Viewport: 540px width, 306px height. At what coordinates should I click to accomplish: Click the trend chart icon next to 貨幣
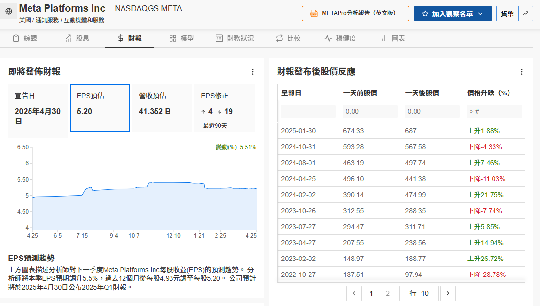click(x=525, y=14)
